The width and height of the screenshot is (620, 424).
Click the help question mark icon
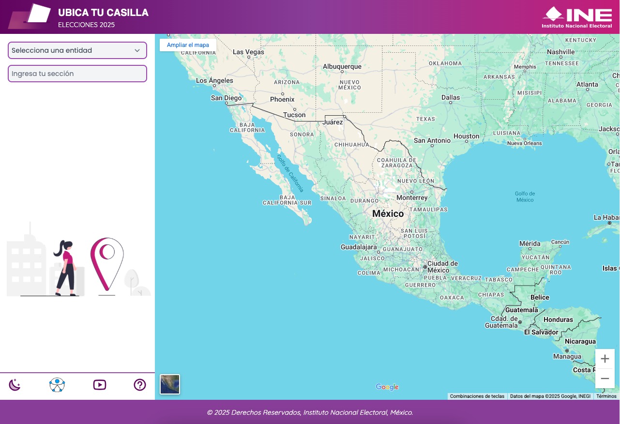pyautogui.click(x=140, y=385)
